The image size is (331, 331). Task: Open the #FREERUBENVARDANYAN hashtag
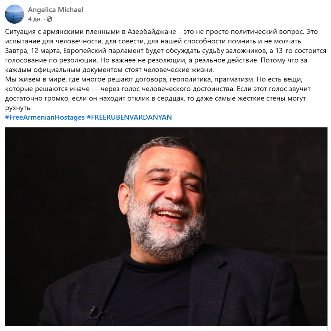pyautogui.click(x=129, y=117)
